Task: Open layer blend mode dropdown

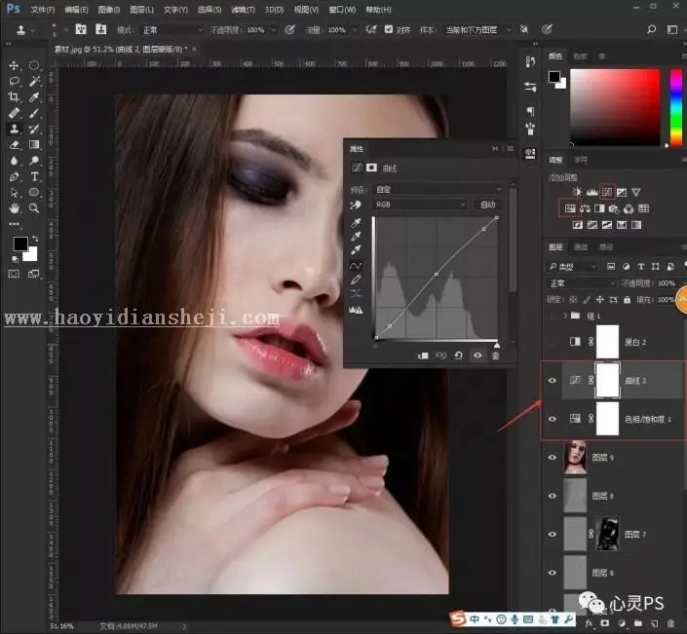Action: (582, 283)
